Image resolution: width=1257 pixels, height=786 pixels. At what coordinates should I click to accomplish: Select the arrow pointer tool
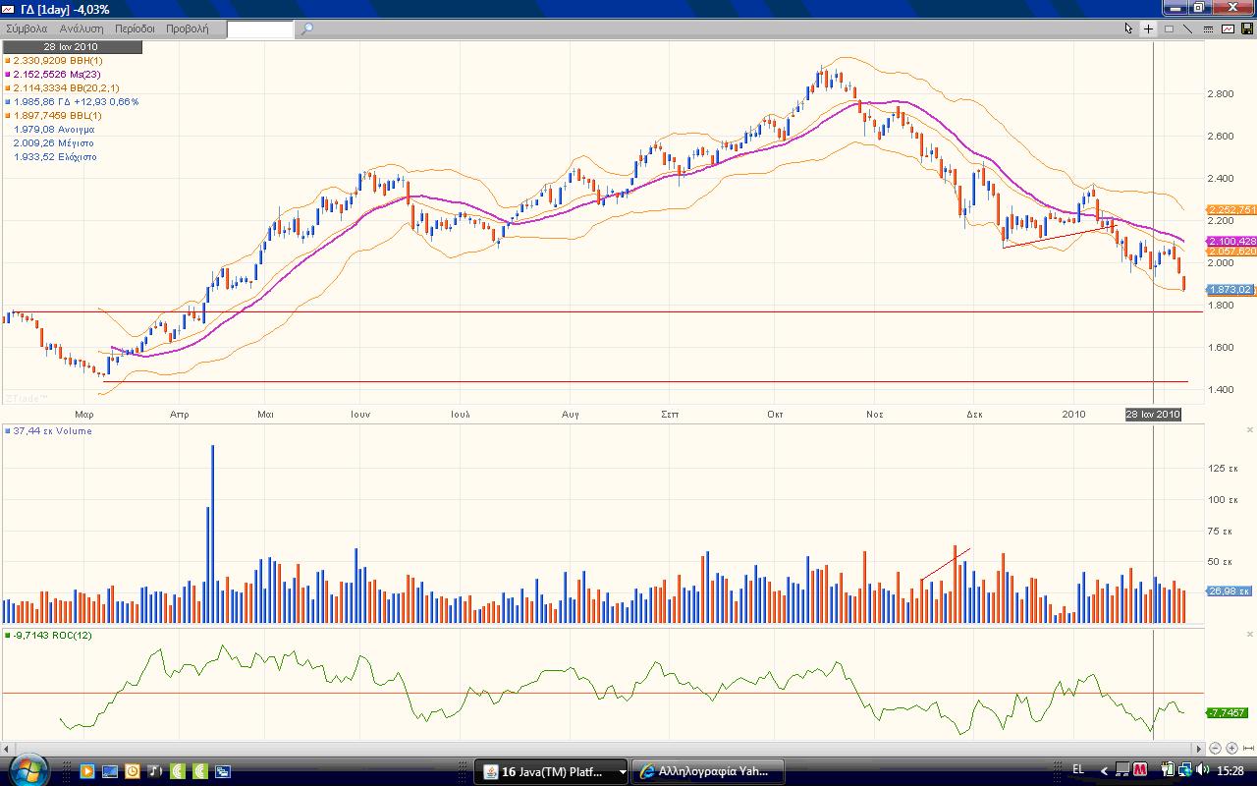tap(1129, 28)
